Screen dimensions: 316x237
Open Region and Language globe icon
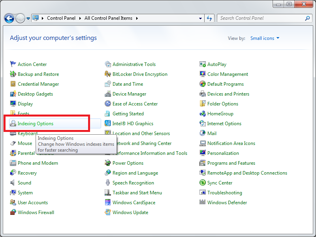tap(108, 173)
